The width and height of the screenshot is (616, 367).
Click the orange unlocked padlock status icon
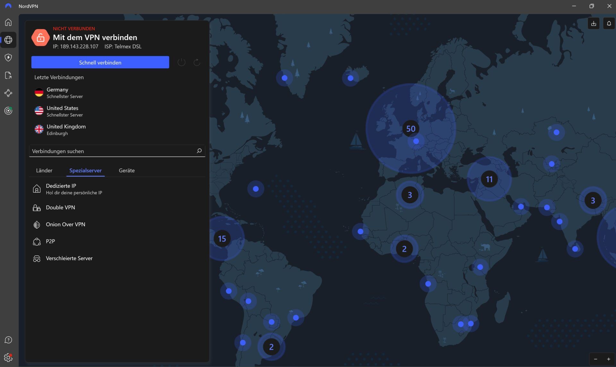click(40, 38)
